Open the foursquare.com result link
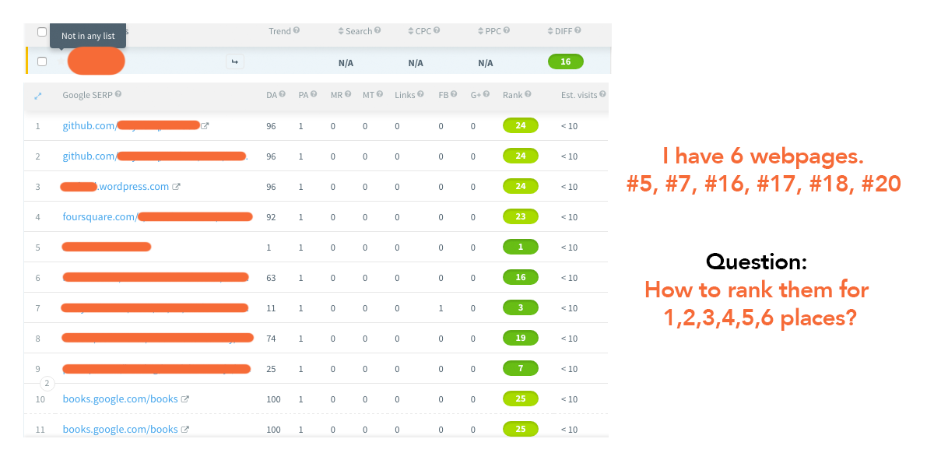Viewport: 934px width, 467px height. tap(99, 217)
